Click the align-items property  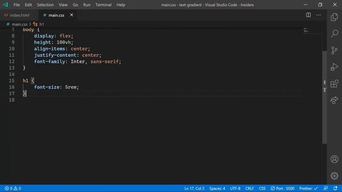pos(50,49)
